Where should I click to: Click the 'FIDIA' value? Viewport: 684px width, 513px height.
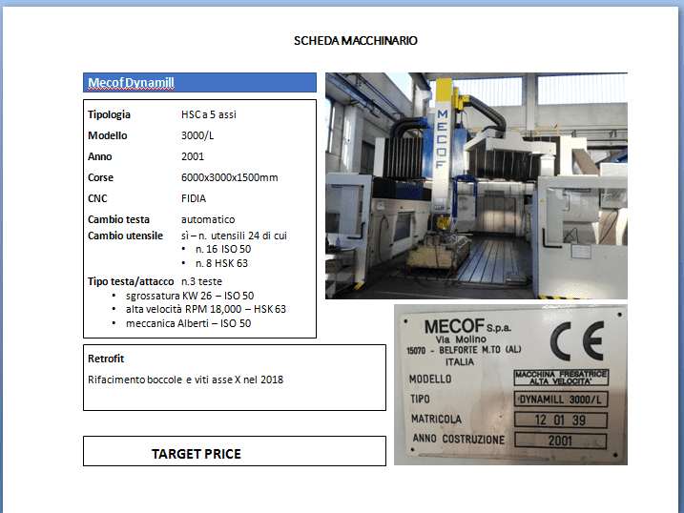[194, 198]
